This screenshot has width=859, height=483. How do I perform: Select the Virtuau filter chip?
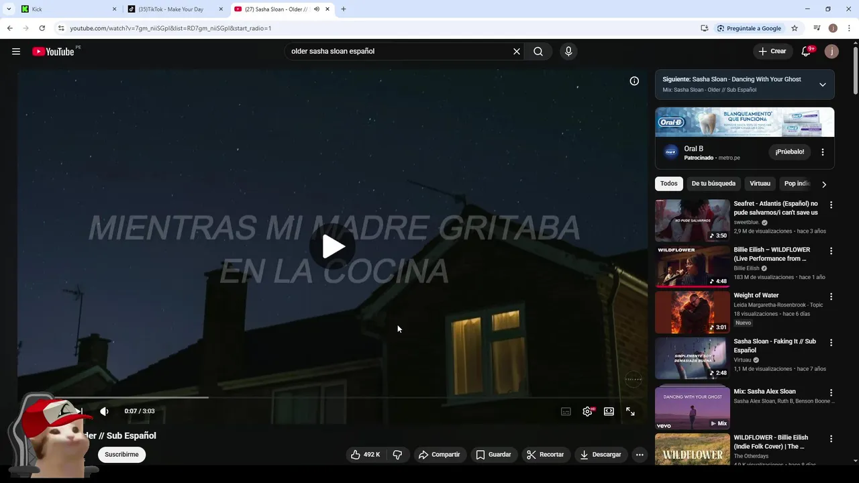pos(760,184)
